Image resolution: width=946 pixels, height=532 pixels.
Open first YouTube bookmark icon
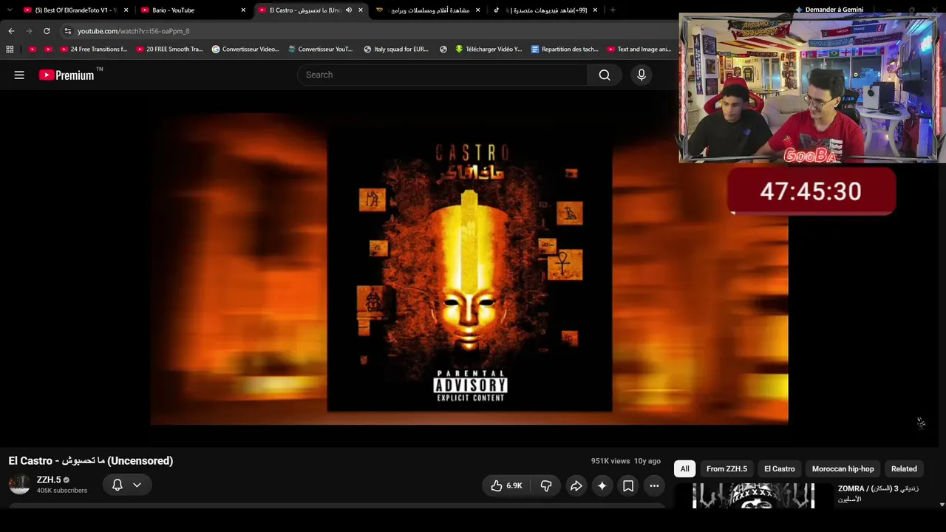(x=33, y=50)
